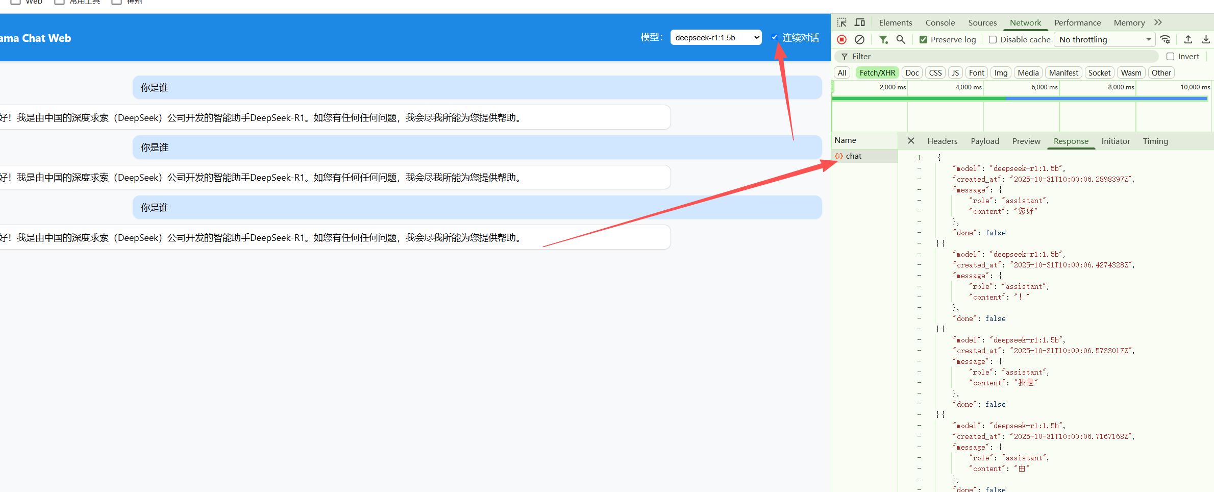
Task: Open the Initiator tab of the request
Action: (1116, 141)
